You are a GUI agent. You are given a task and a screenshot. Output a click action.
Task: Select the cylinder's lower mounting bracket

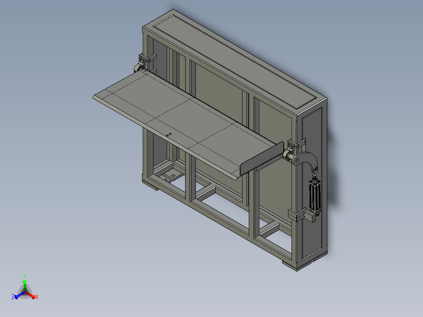tap(310, 215)
